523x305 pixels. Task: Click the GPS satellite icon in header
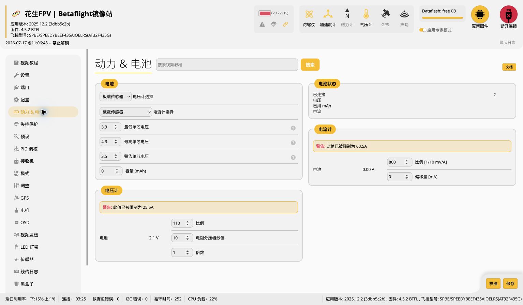click(385, 14)
